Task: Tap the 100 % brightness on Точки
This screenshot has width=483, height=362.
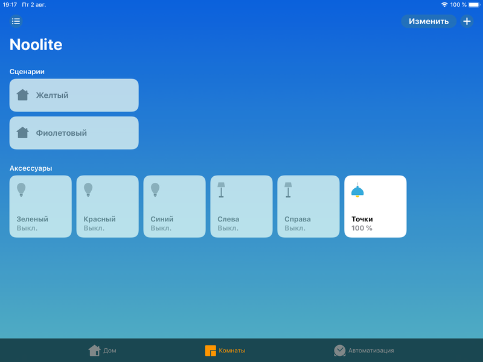Action: [x=363, y=228]
